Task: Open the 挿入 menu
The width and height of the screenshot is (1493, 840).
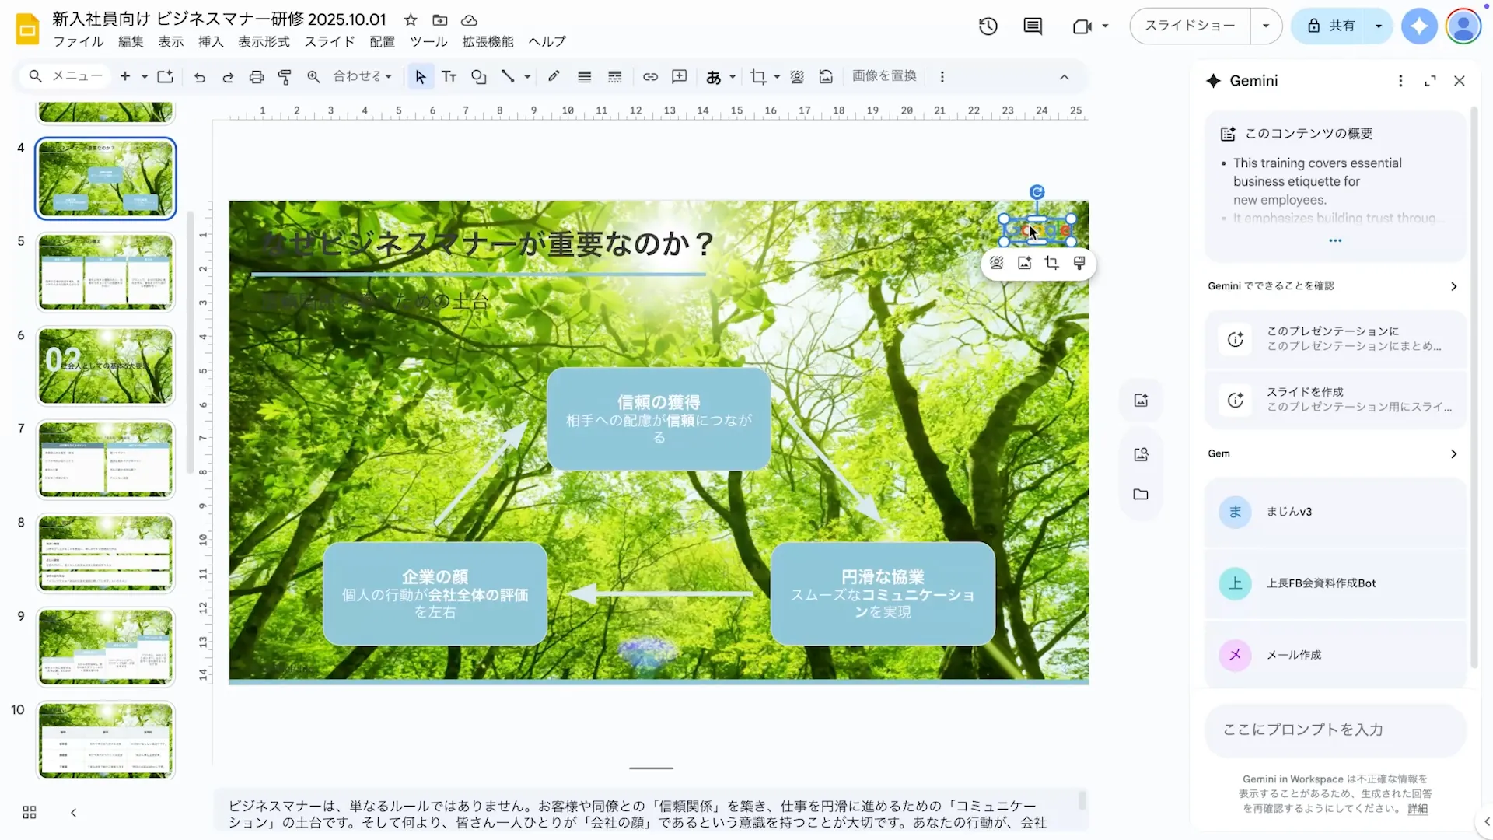Action: click(209, 41)
